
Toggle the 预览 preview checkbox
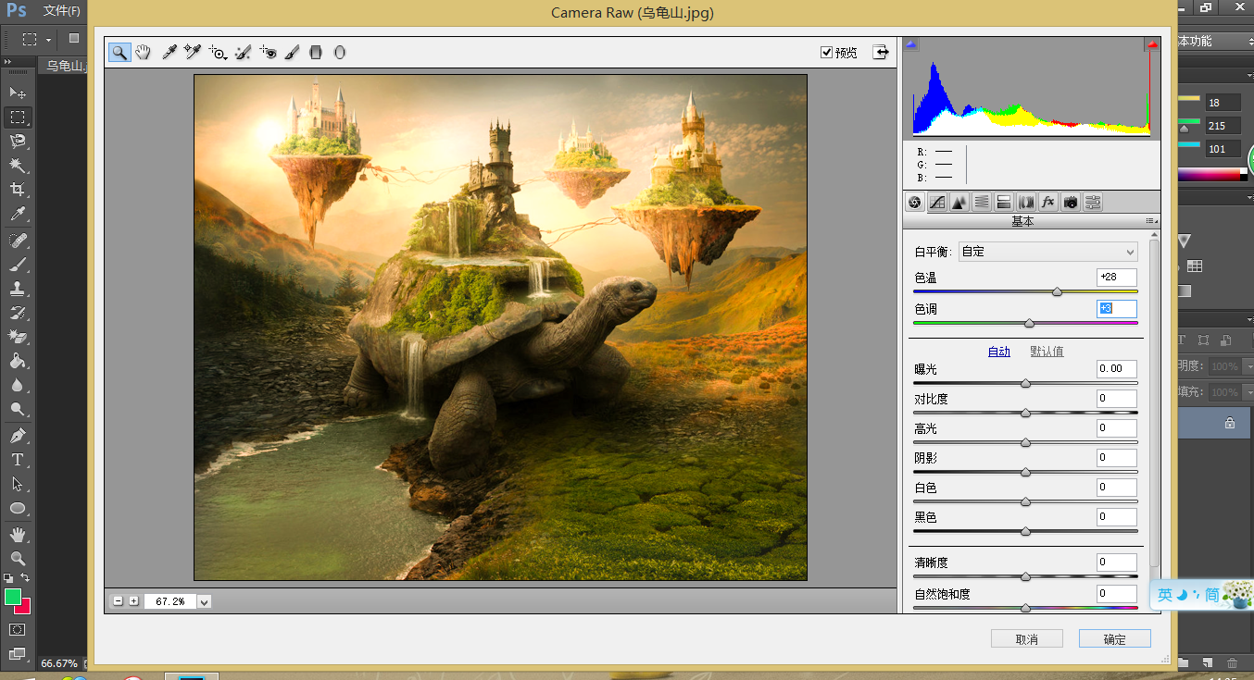pyautogui.click(x=827, y=53)
